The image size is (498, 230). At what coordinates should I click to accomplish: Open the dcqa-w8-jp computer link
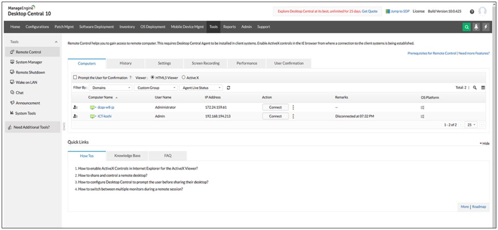(x=106, y=107)
